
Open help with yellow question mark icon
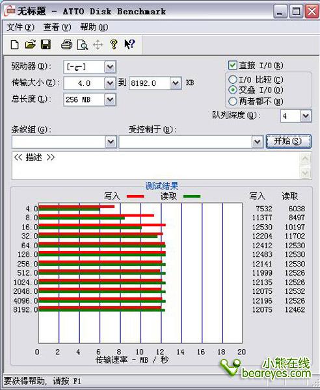(114, 44)
